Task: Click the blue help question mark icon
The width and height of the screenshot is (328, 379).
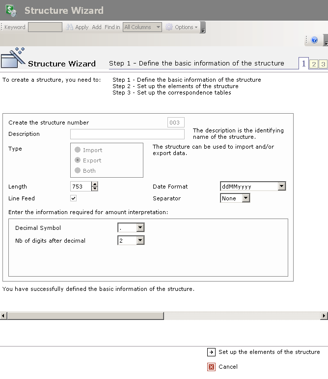Action: (x=314, y=40)
